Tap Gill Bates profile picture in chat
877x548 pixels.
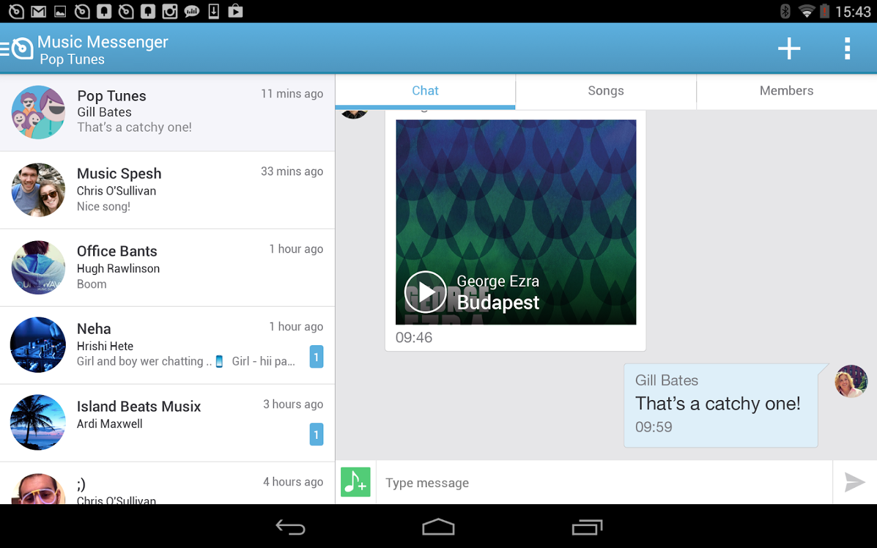851,381
